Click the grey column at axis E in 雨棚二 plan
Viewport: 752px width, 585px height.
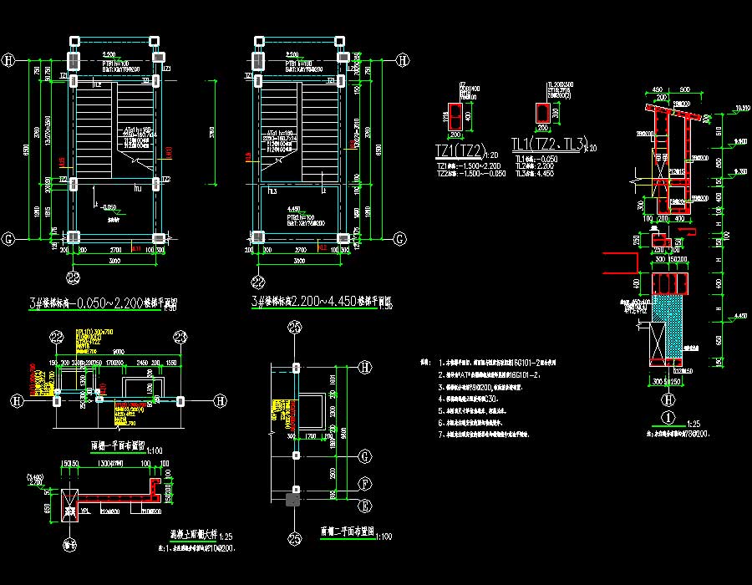292,500
